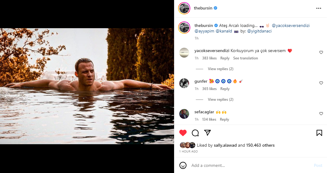Open the @yigitdanaci mention link
This screenshot has height=173, width=327.
(259, 31)
